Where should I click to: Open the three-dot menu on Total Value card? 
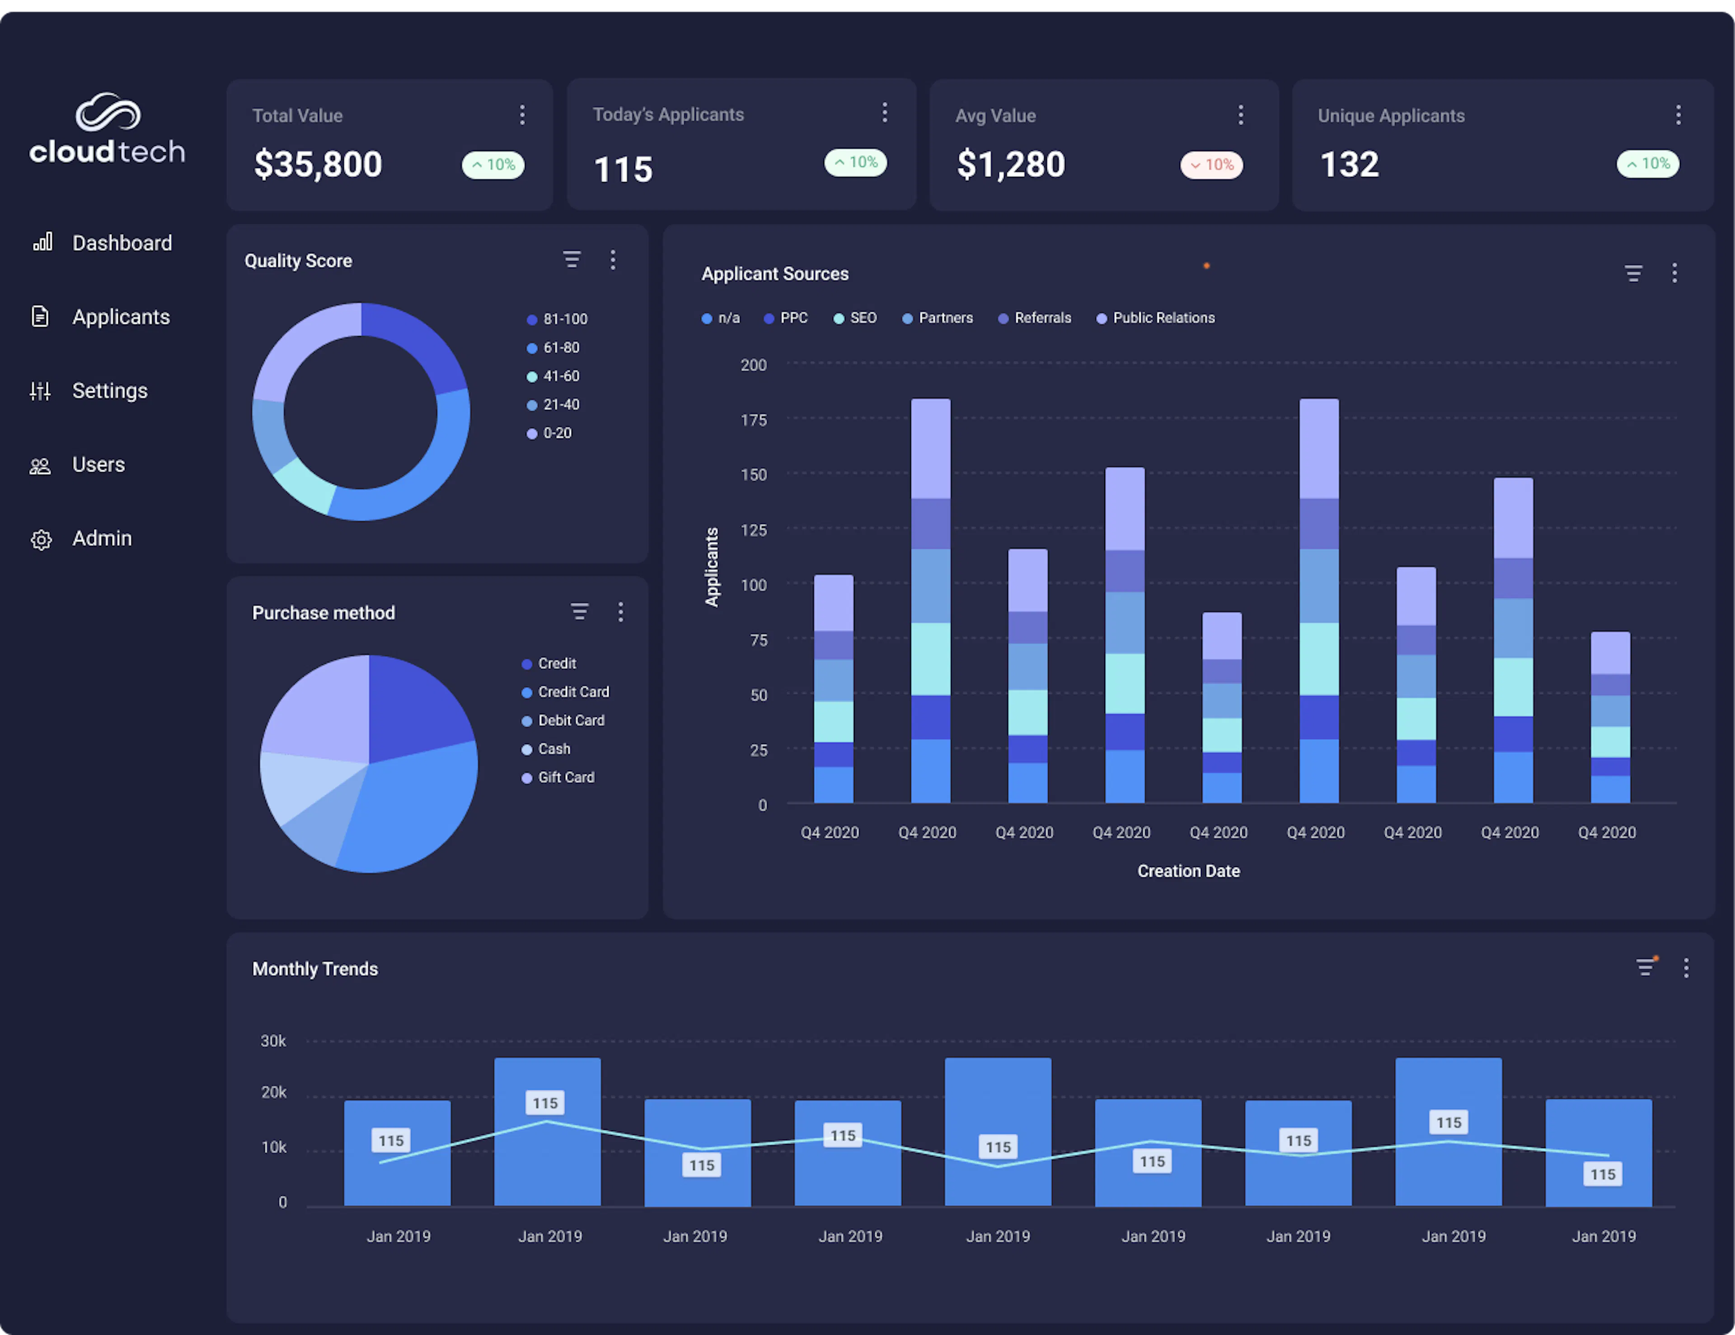click(522, 115)
